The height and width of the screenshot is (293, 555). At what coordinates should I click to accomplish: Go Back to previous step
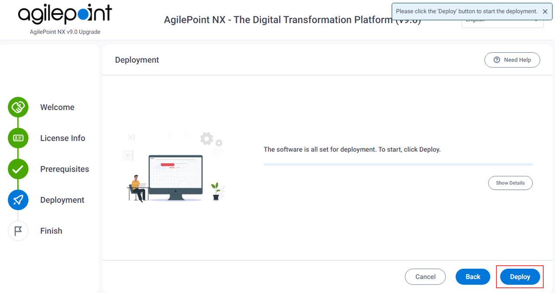[473, 277]
